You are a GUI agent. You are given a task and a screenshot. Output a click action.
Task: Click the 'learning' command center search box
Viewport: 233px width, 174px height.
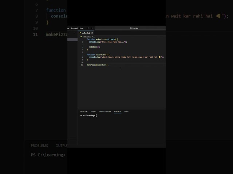pyautogui.click(x=130, y=28)
